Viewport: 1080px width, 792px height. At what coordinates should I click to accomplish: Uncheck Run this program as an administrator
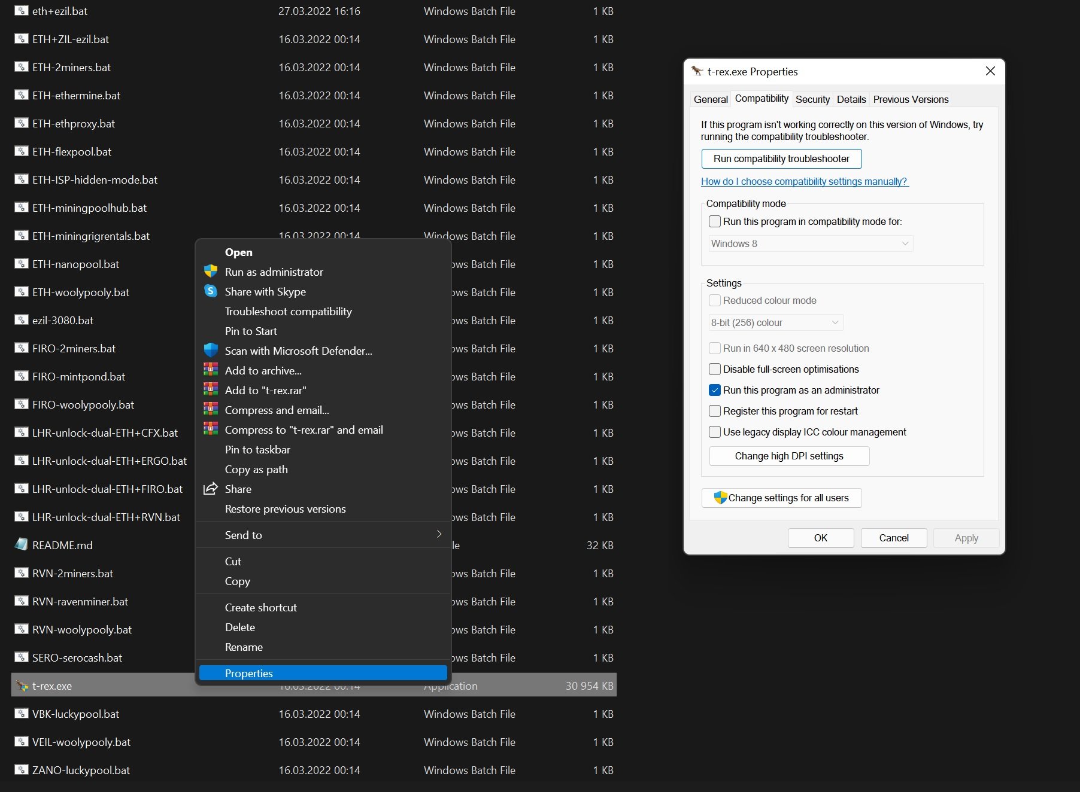[x=715, y=390]
